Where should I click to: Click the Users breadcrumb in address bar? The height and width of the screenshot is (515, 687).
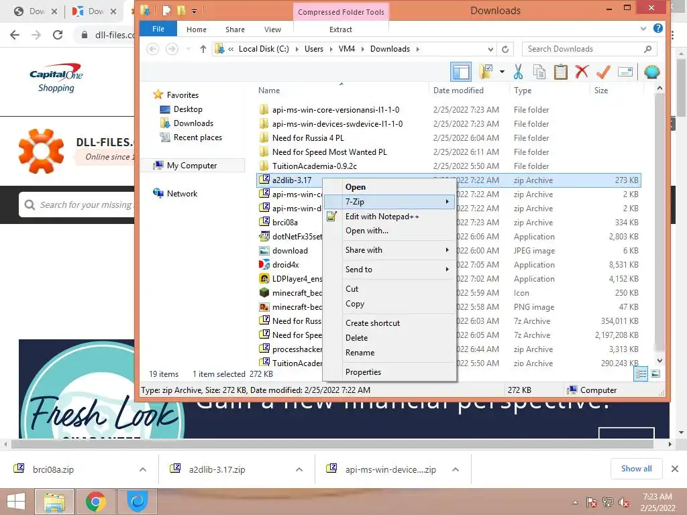314,49
